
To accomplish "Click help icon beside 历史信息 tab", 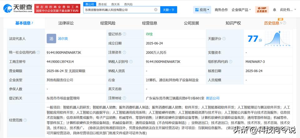I will tap(284, 23).
